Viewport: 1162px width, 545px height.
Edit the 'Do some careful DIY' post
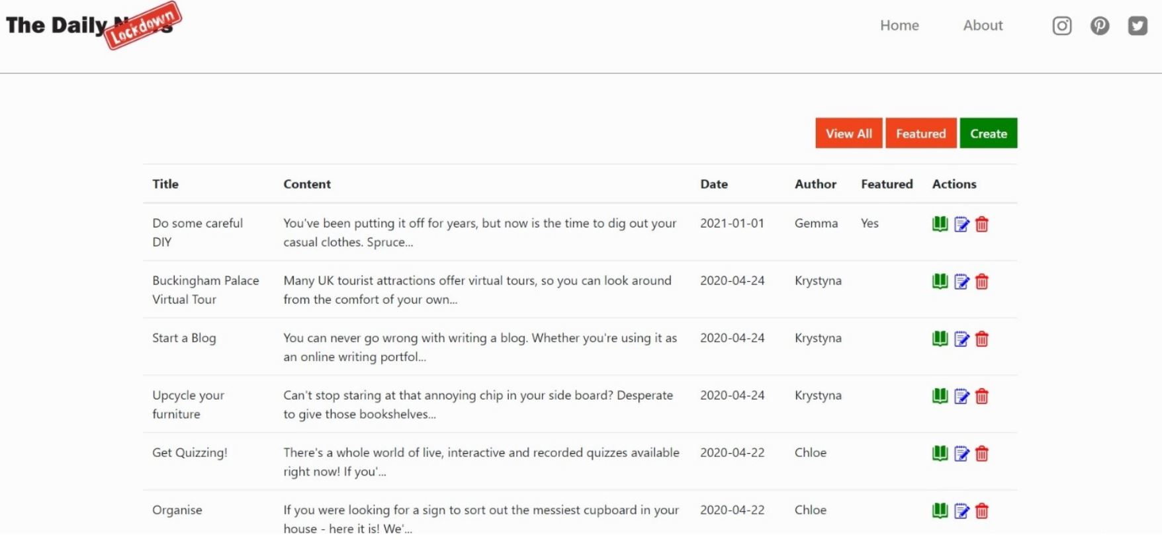[x=961, y=224]
